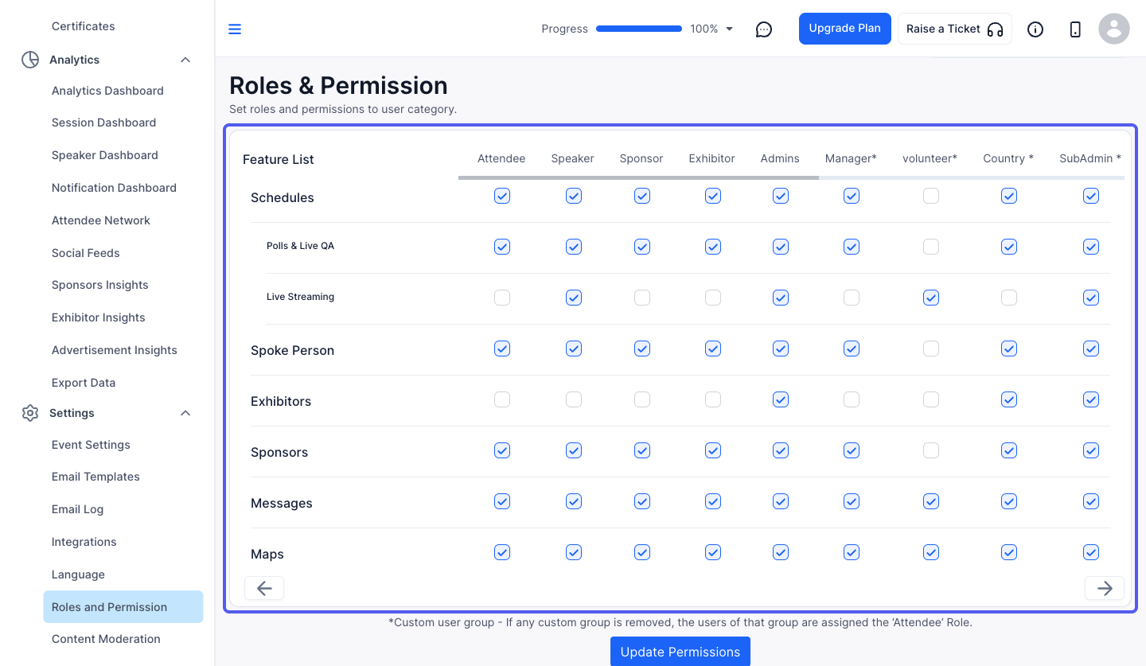Viewport: 1146px width, 666px height.
Task: Open Event Settings
Action: (91, 445)
